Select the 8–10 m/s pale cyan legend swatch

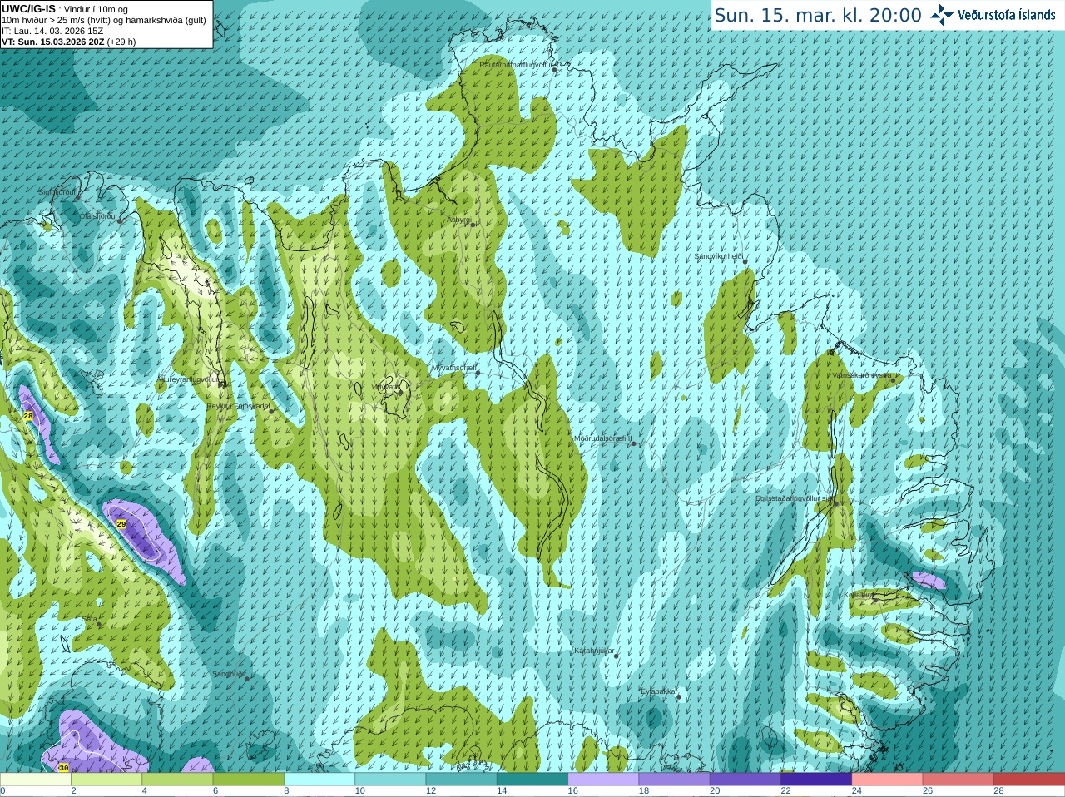click(x=319, y=780)
